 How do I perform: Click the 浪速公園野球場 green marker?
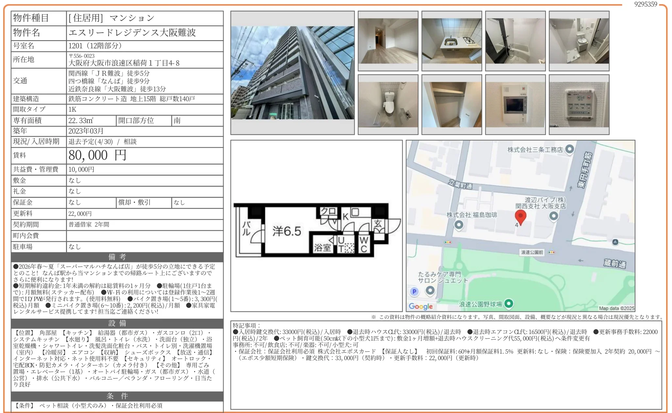508,304
